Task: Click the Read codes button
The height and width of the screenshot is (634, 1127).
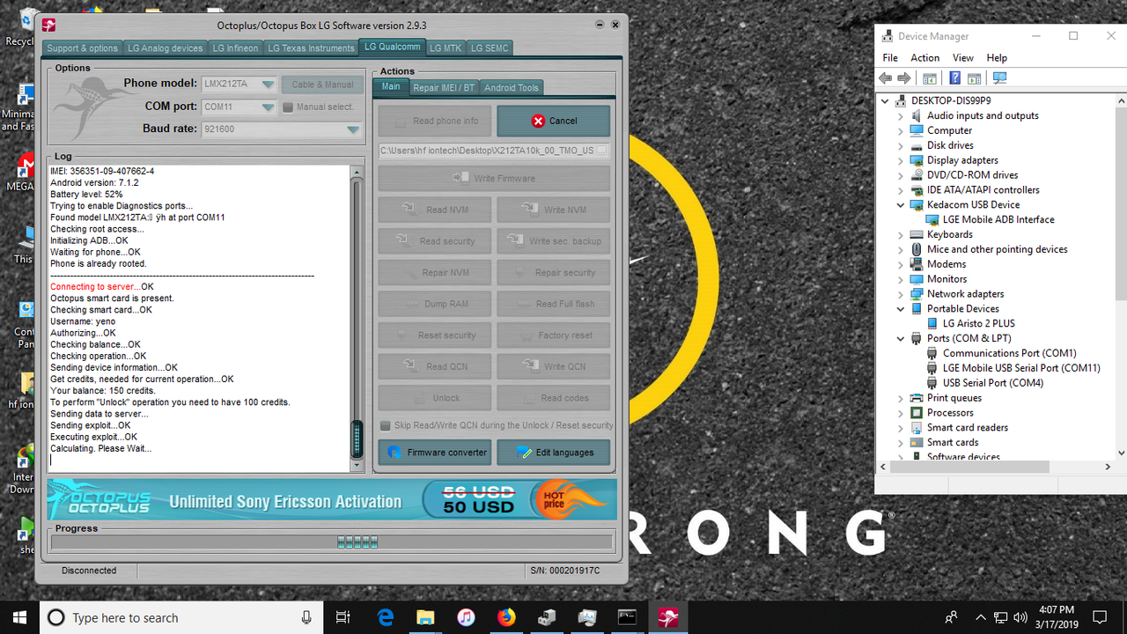Action: (x=553, y=397)
